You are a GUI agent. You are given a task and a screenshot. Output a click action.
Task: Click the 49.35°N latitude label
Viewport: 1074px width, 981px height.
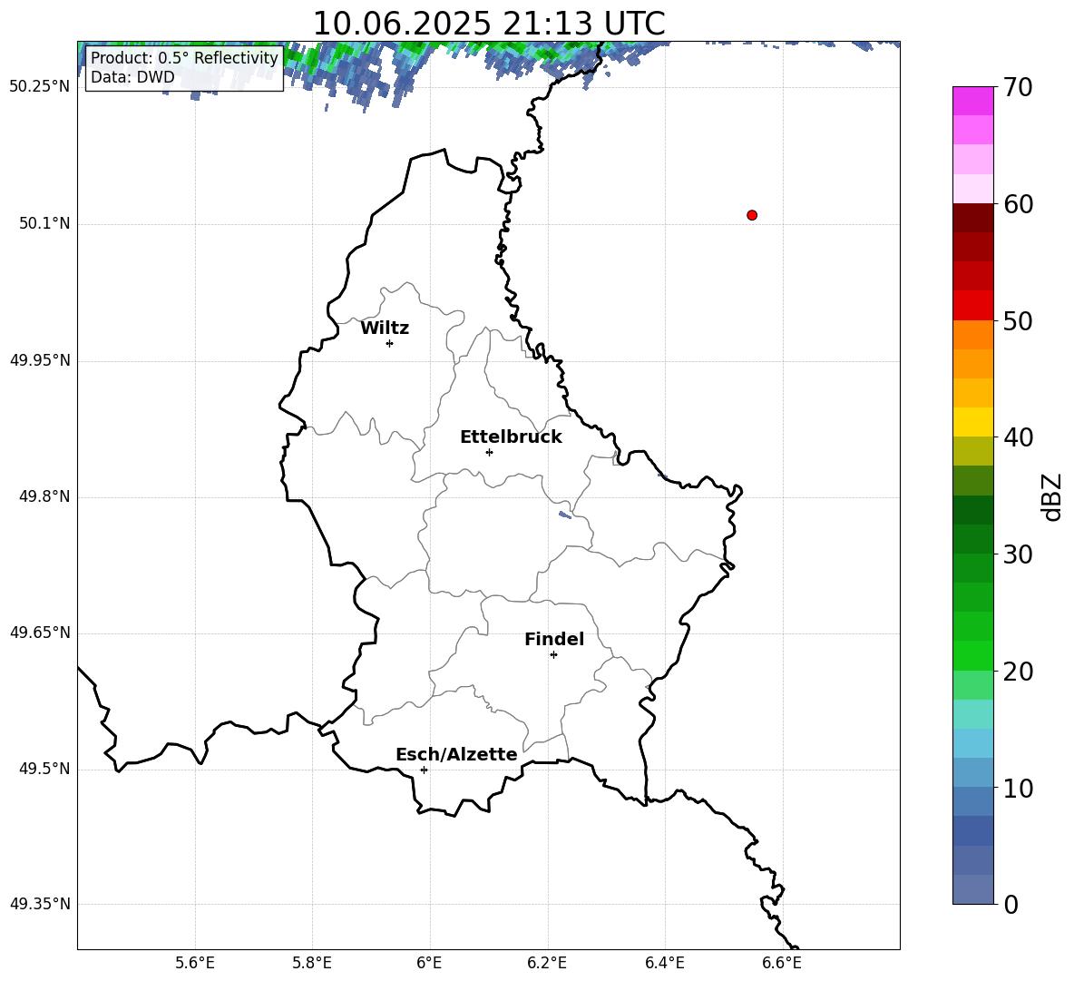point(40,904)
